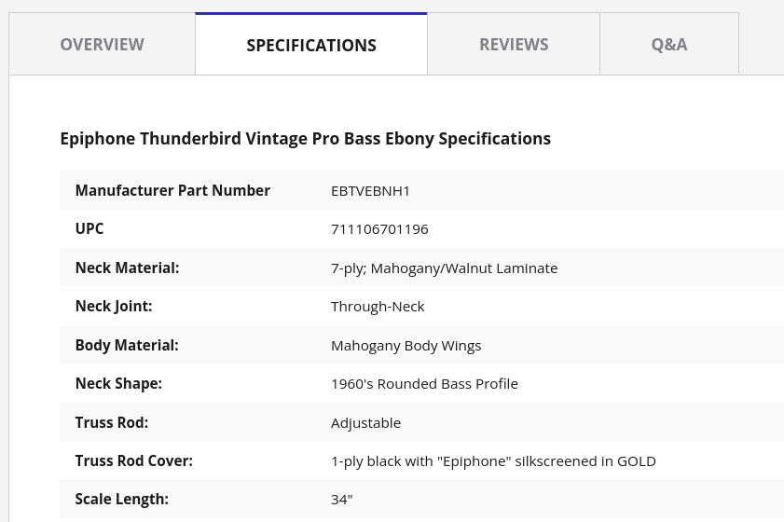Click the Scale Length 34" value
This screenshot has width=784, height=522.
pos(342,500)
